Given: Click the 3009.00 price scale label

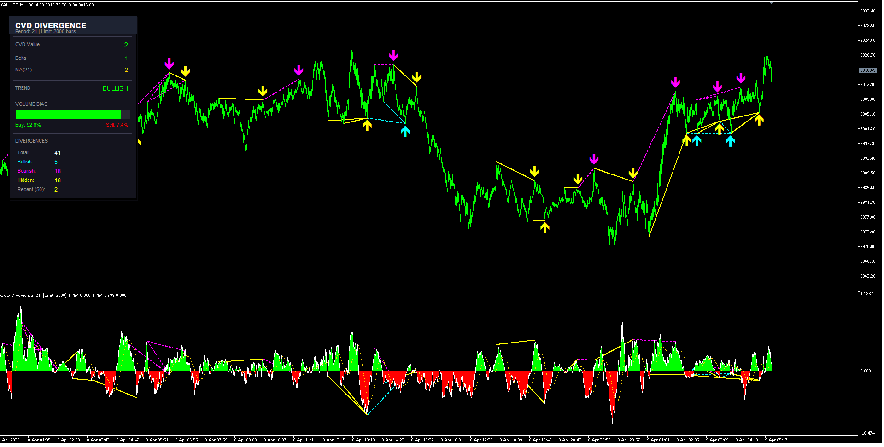Looking at the screenshot, I should 868,99.
